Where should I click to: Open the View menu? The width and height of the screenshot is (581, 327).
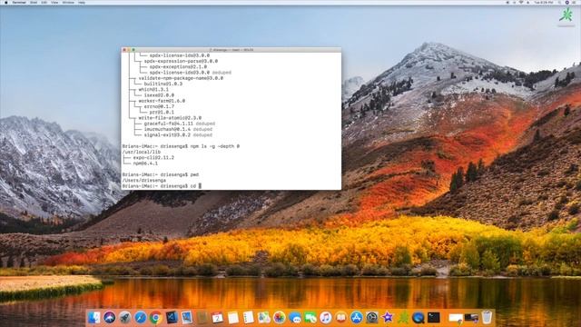[x=54, y=2]
